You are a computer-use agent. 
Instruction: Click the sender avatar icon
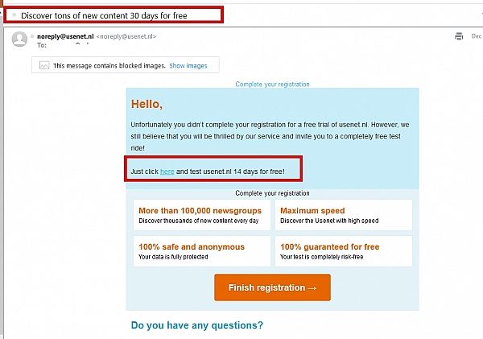(x=19, y=39)
